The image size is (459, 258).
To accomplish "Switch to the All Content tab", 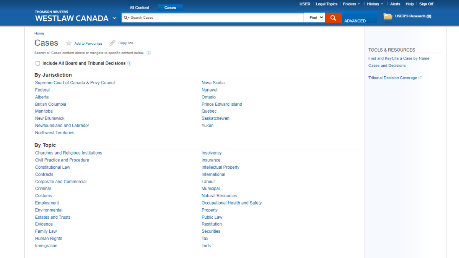I will click(139, 7).
